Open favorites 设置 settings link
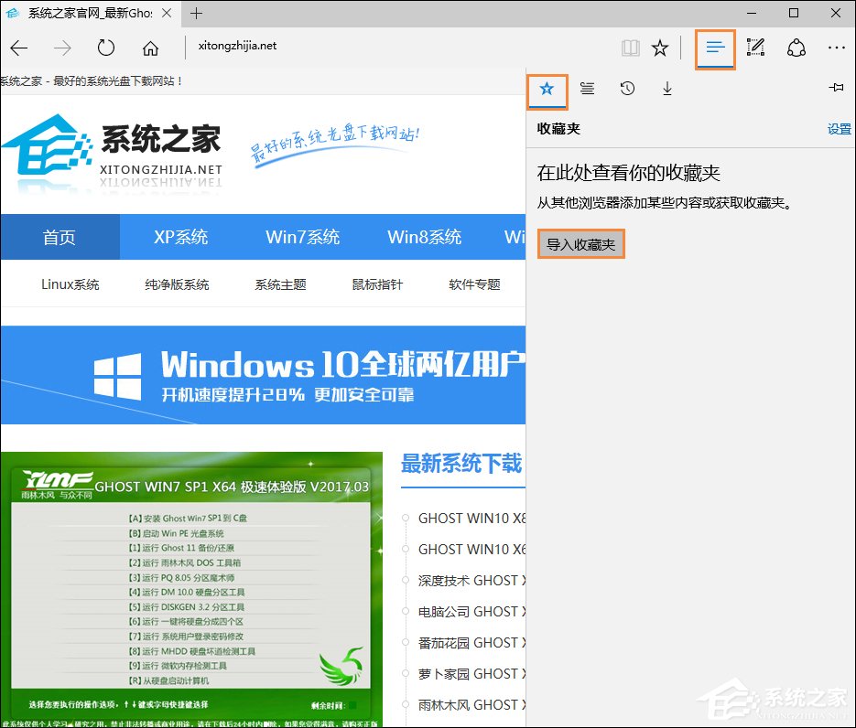Screen dimensions: 856x728 [x=839, y=129]
